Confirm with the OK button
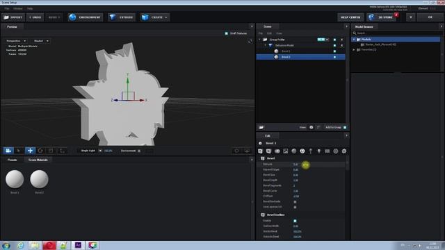445x250 pixels. click(x=430, y=17)
